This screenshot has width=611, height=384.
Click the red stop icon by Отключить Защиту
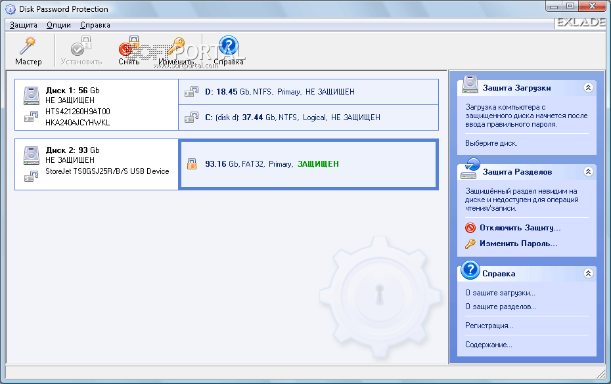(470, 228)
